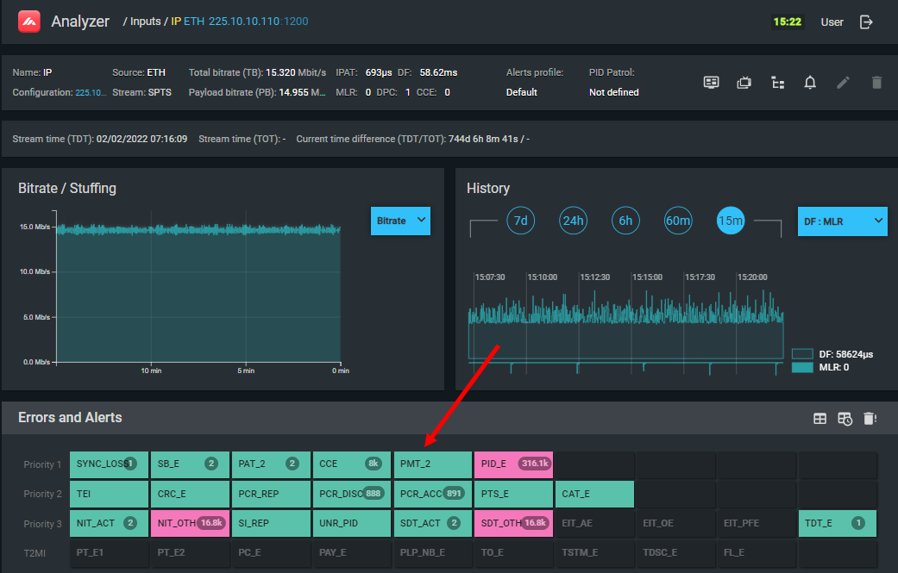898x573 pixels.
Task: Click the trash icon beside the pencil
Action: tap(876, 83)
